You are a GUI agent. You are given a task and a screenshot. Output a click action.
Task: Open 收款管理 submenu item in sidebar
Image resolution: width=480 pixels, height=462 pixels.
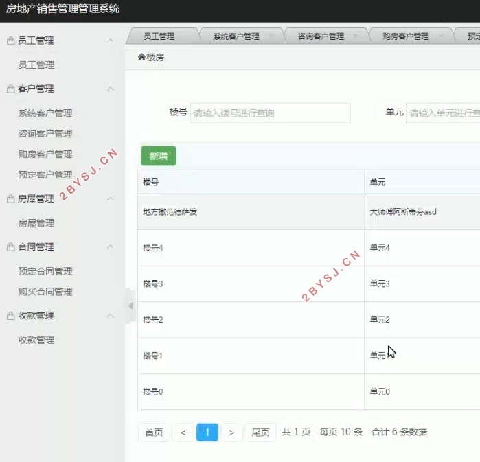pyautogui.click(x=36, y=340)
